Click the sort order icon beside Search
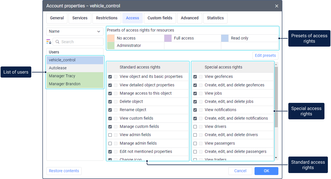The width and height of the screenshot is (331, 179). pyautogui.click(x=49, y=42)
